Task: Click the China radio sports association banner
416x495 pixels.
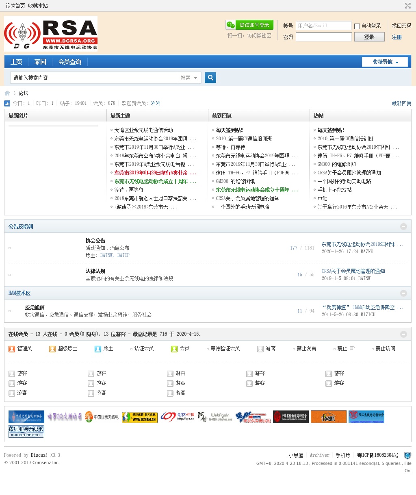Action: 26,417
